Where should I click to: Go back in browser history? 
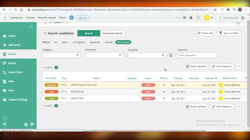coord(4,10)
